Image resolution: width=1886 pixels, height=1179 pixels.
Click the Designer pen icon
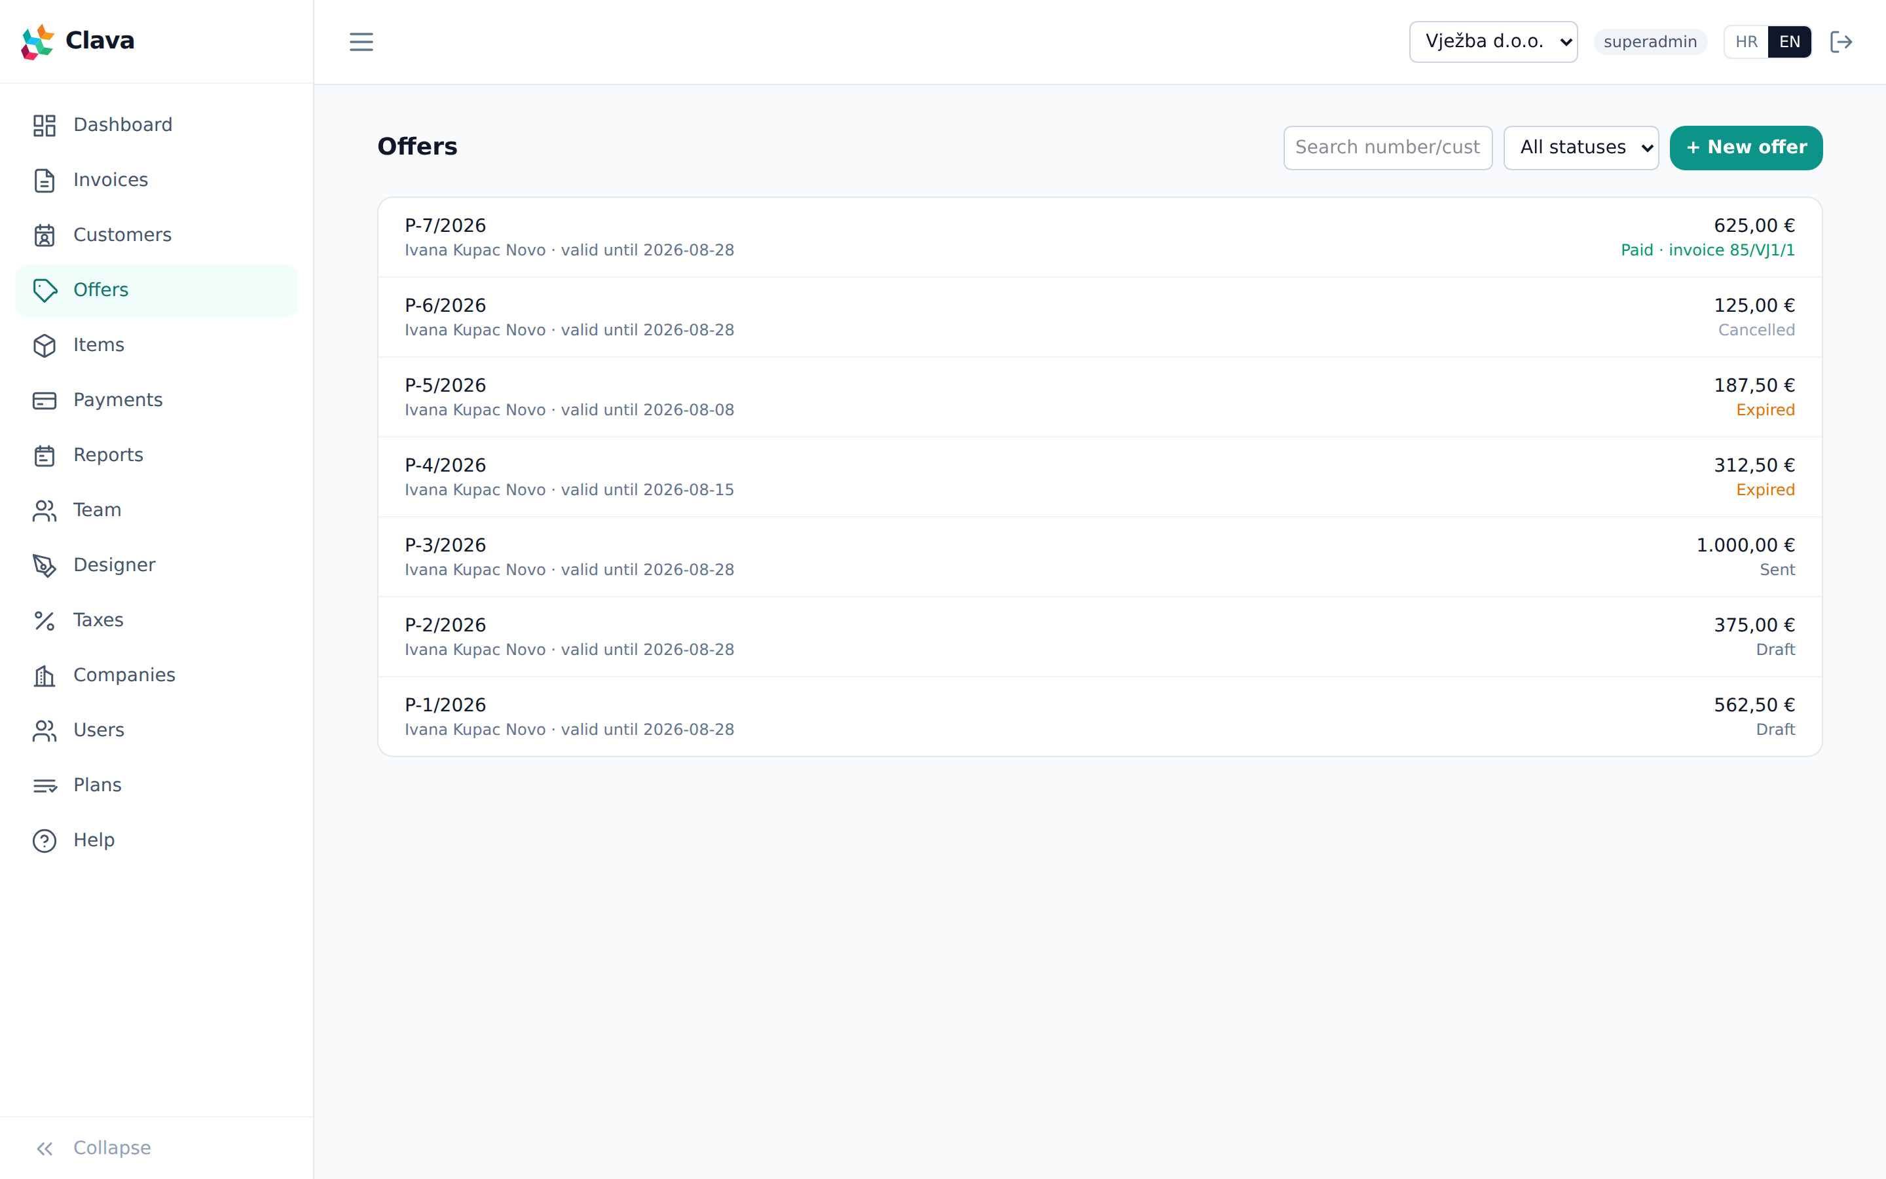pyautogui.click(x=45, y=565)
